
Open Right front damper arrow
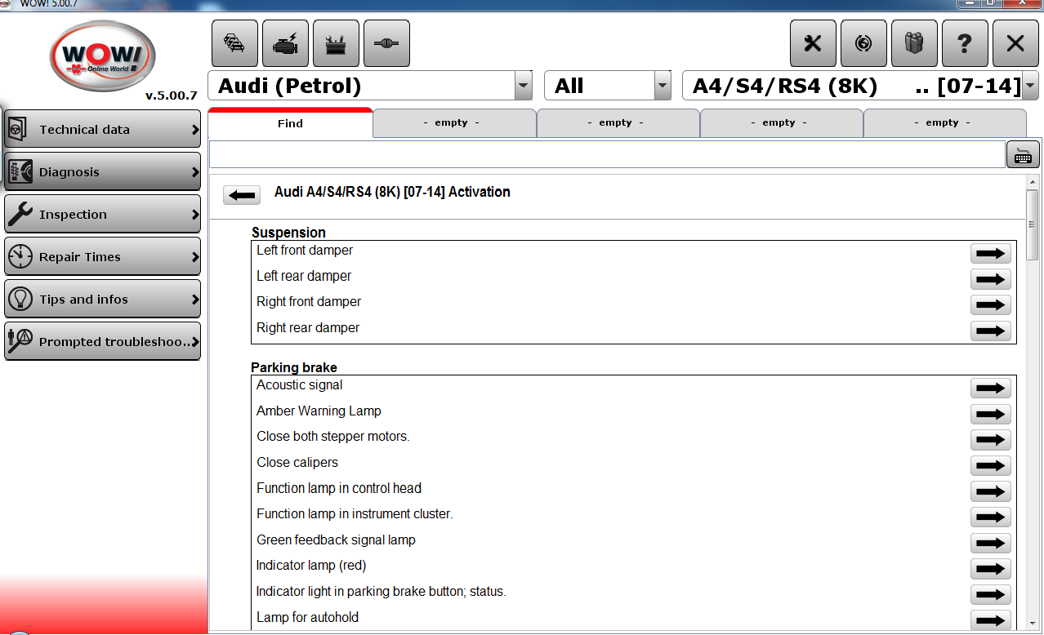[990, 305]
